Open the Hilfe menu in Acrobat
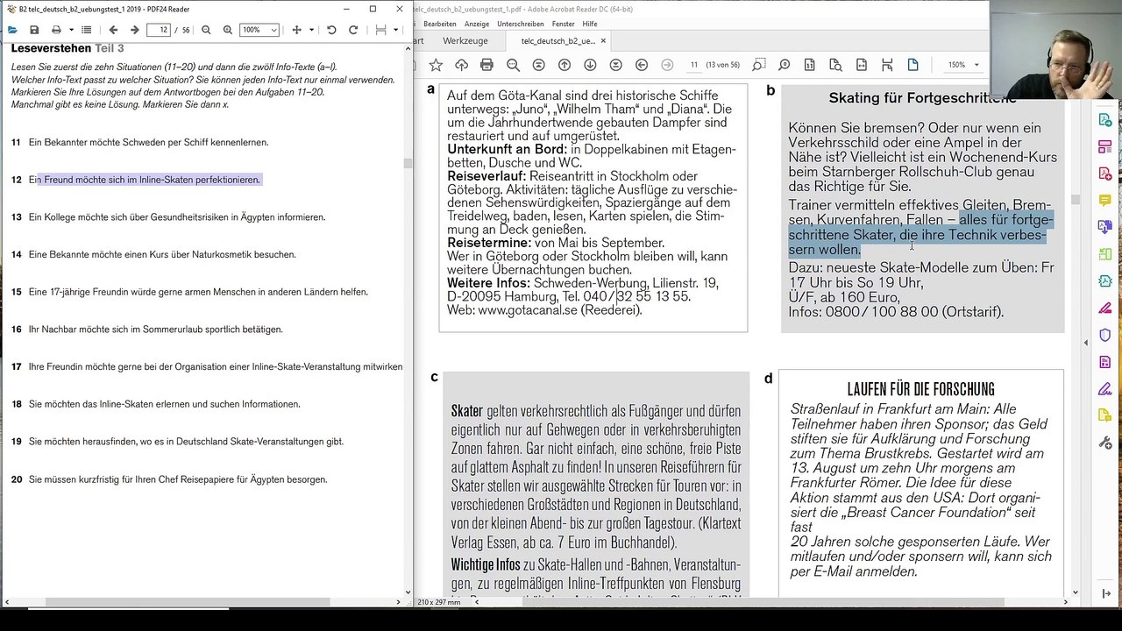Image resolution: width=1122 pixels, height=631 pixels. (x=590, y=24)
